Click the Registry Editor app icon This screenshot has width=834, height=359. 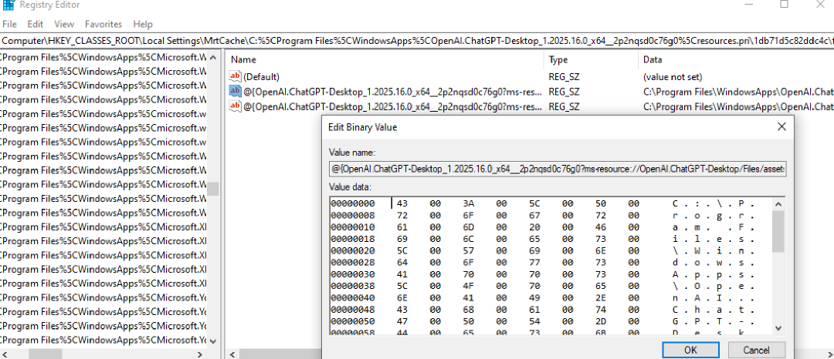8,5
